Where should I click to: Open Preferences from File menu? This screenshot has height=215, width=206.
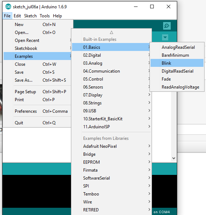[x=37, y=111]
